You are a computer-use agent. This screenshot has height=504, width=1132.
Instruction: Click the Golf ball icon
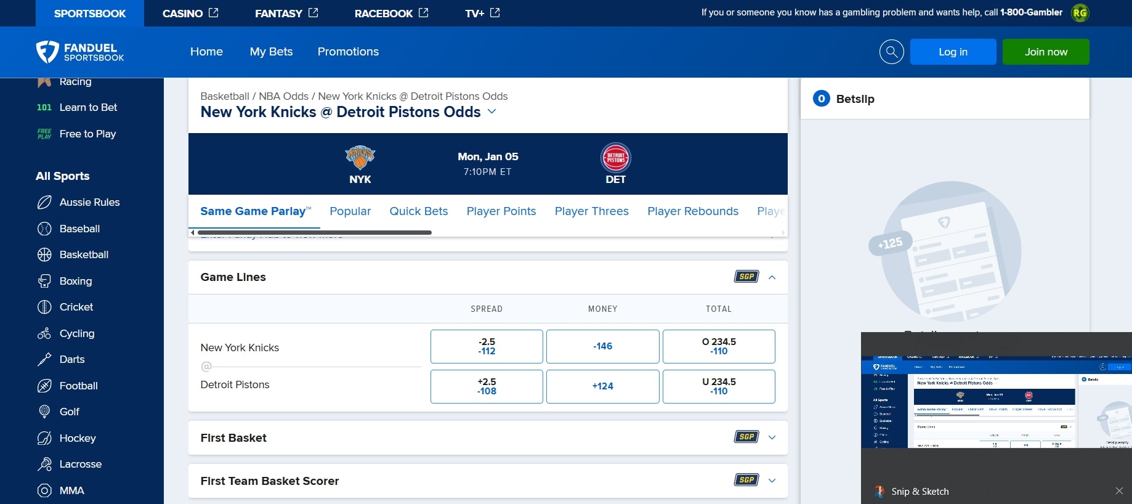point(44,412)
